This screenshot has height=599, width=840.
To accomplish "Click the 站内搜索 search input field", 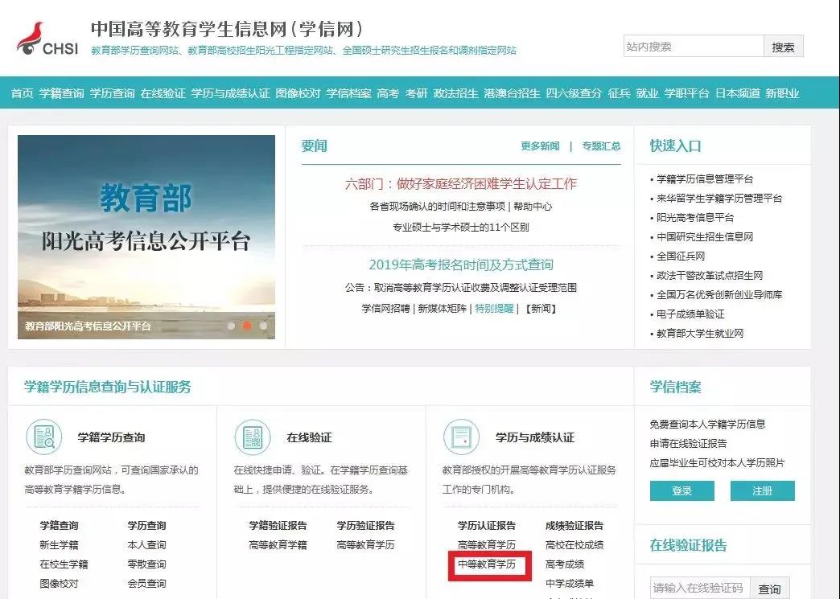I will pyautogui.click(x=694, y=47).
